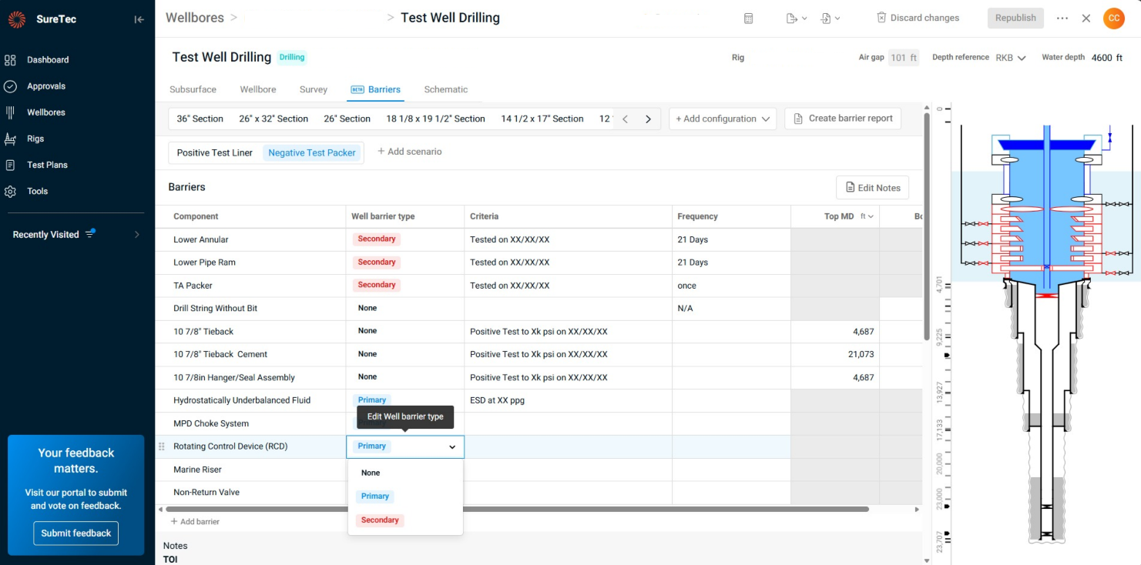Choose None in the barrier type list
1141x565 pixels.
[371, 473]
